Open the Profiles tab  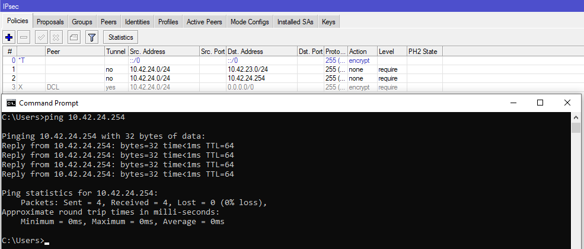click(x=168, y=22)
